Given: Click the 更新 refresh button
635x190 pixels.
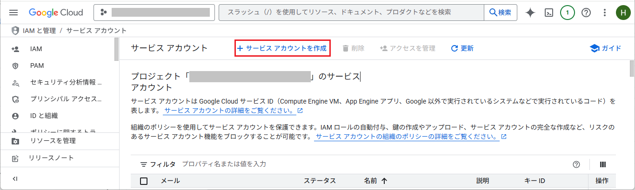Looking at the screenshot, I should click(x=462, y=48).
